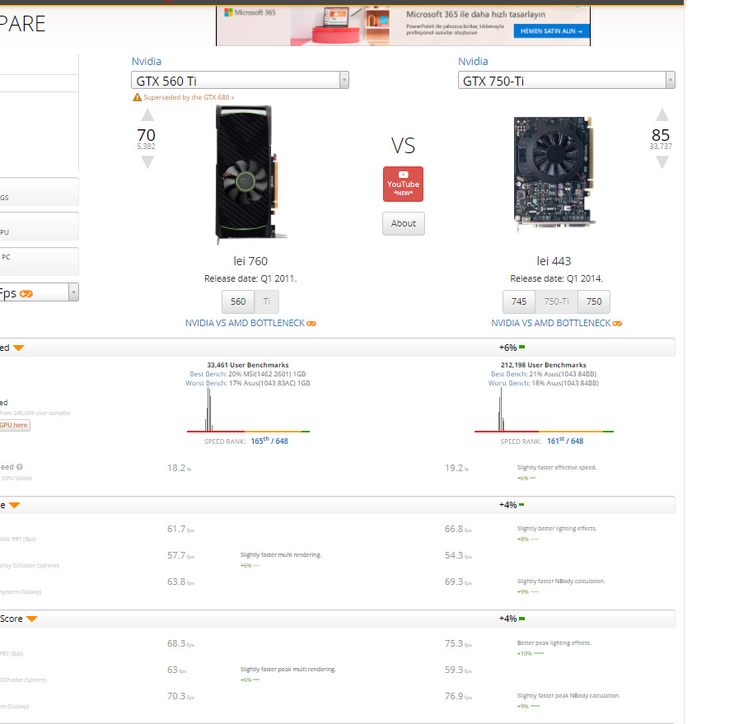Click the About button
The width and height of the screenshot is (748, 724).
[404, 223]
